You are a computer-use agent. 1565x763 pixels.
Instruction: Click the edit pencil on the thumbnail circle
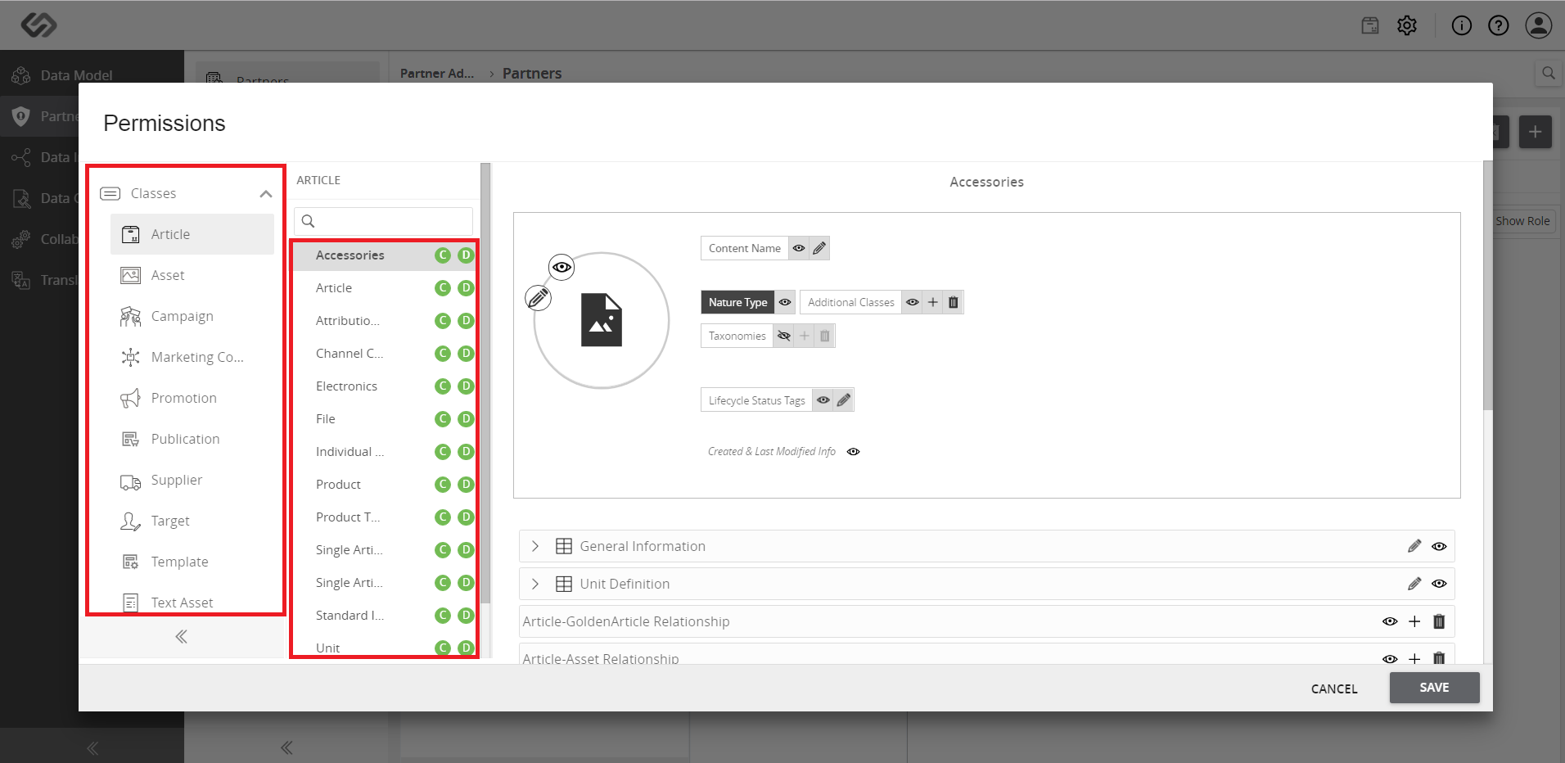click(x=538, y=297)
